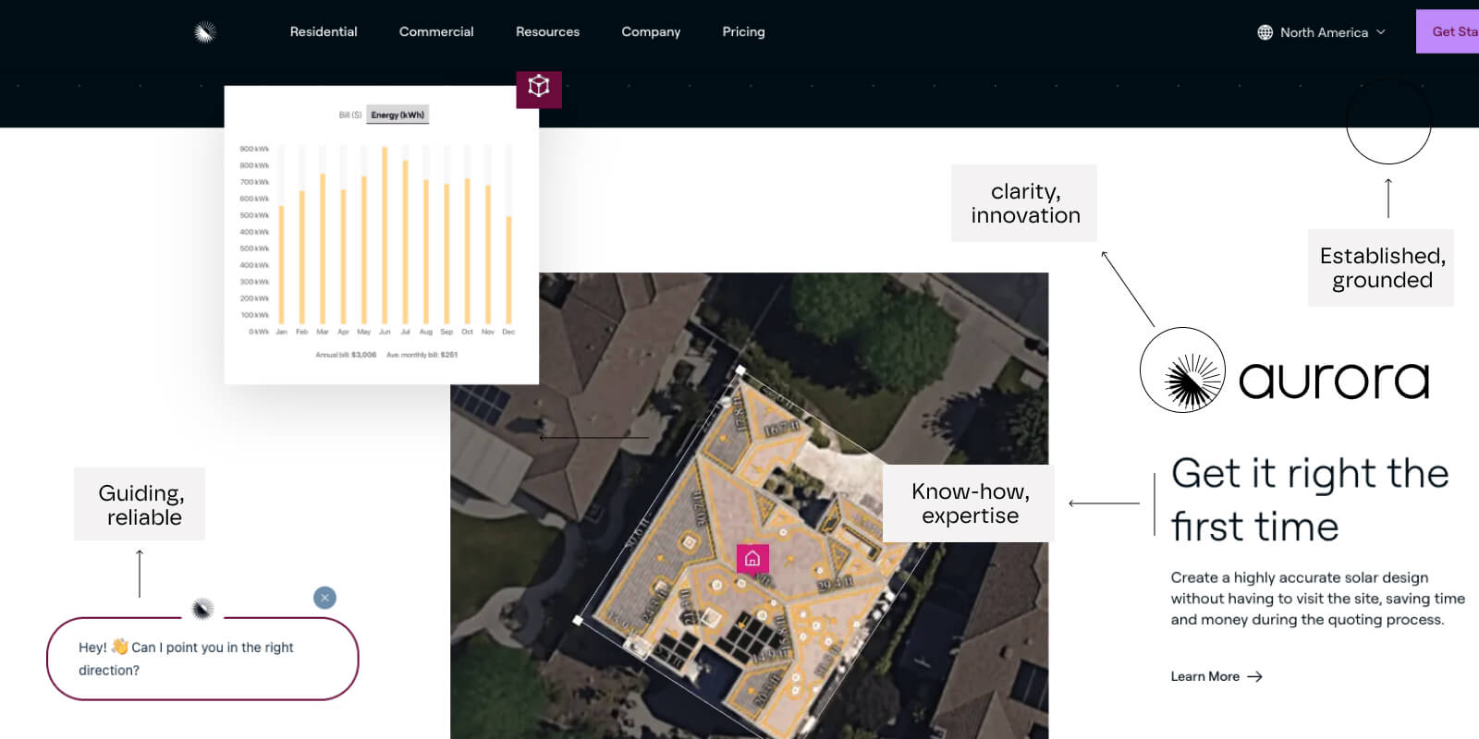Screen dimensions: 1479x739
Task: Click the Annual bill $3,006 text
Action: pos(346,355)
